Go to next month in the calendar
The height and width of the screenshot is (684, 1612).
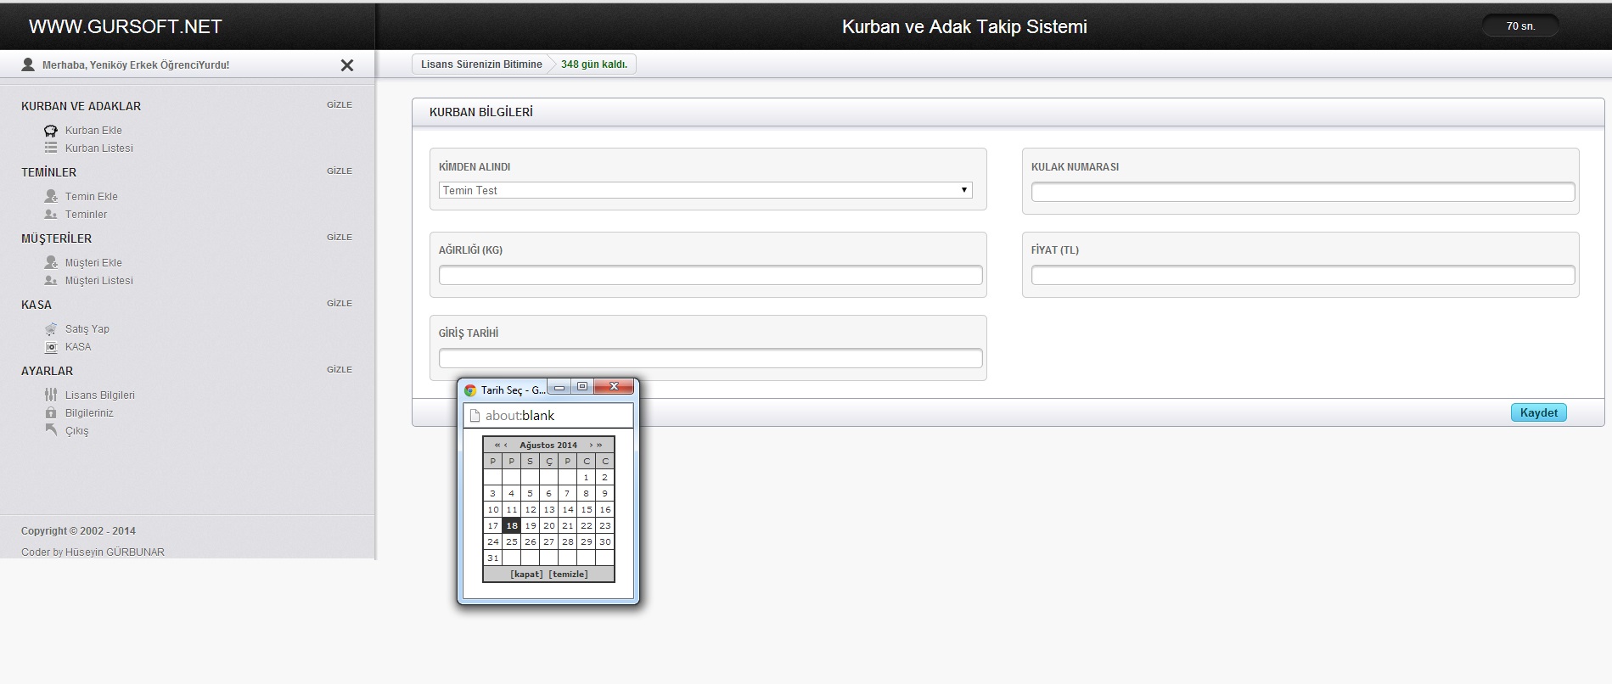click(591, 445)
